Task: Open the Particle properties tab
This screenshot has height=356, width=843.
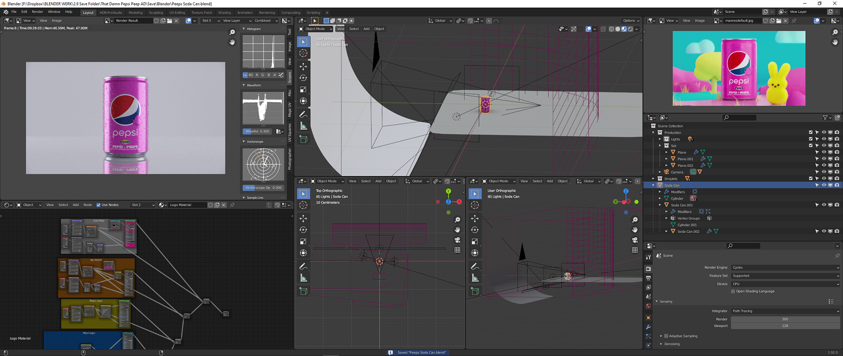Action: (x=648, y=336)
